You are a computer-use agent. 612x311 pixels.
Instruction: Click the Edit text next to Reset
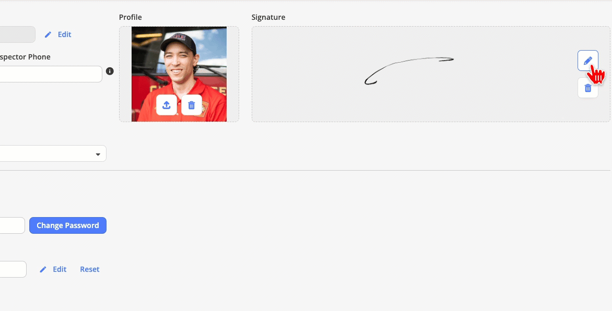[x=60, y=269]
